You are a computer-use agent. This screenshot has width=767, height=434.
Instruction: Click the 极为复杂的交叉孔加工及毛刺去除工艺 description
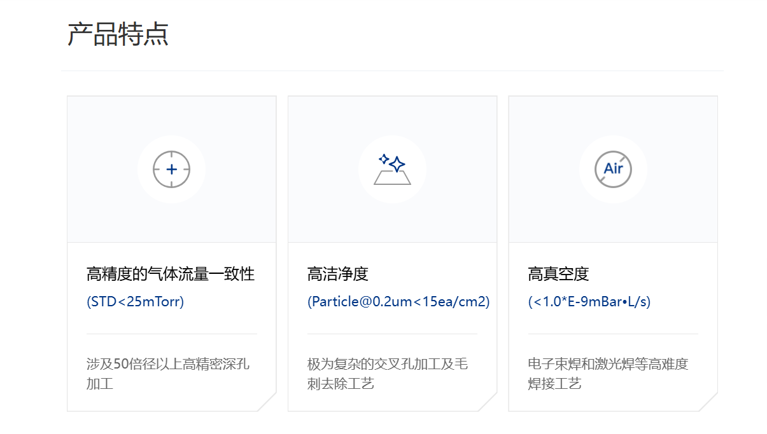pyautogui.click(x=387, y=374)
